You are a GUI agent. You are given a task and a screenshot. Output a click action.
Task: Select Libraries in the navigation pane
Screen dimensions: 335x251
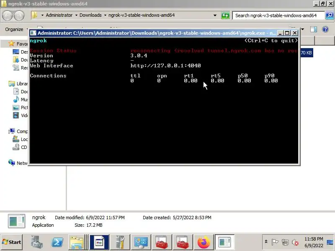pos(18,84)
